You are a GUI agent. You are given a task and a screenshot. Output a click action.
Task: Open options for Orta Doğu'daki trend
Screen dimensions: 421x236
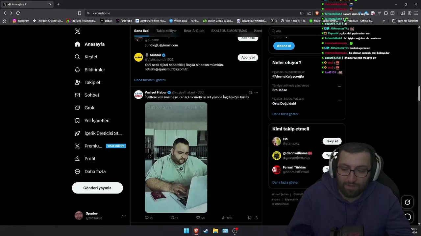(x=339, y=100)
